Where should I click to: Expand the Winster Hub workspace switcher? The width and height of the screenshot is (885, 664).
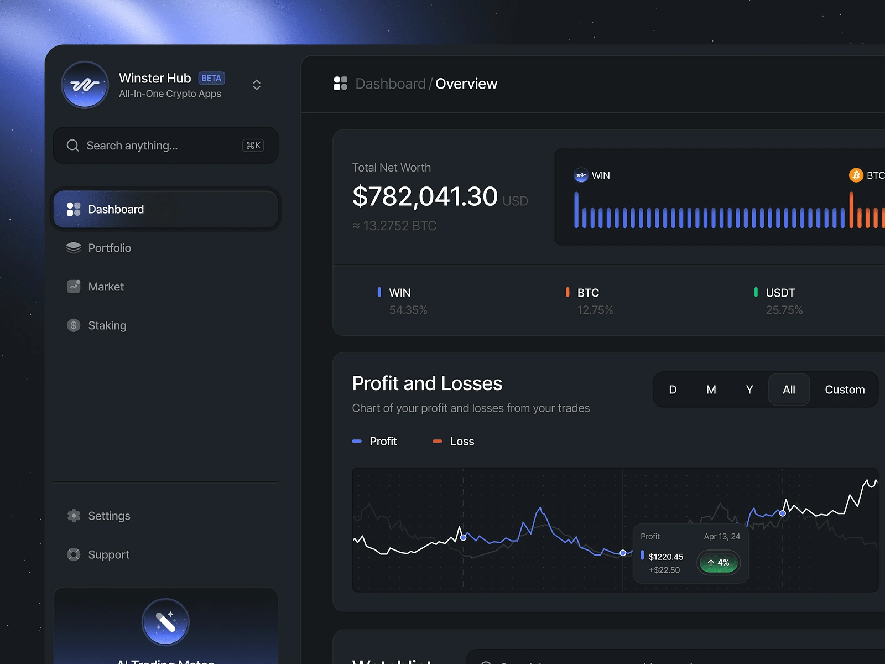[x=257, y=85]
